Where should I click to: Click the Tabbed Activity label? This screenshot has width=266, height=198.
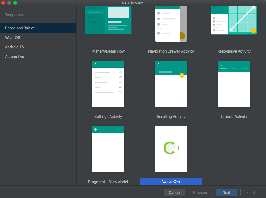click(234, 117)
